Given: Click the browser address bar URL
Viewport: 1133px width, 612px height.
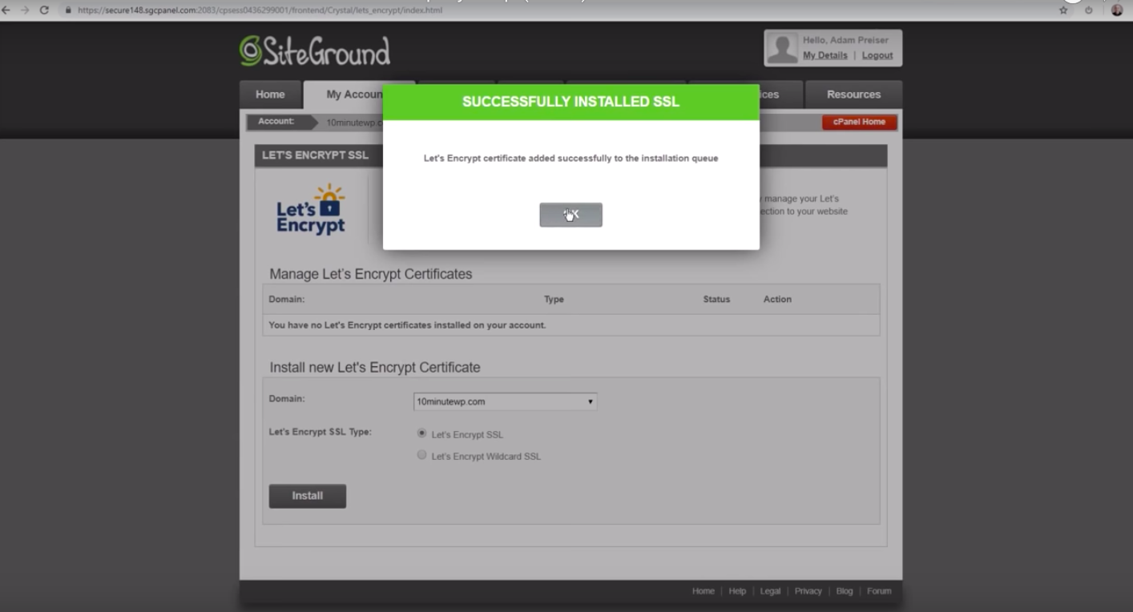Looking at the screenshot, I should (x=256, y=10).
